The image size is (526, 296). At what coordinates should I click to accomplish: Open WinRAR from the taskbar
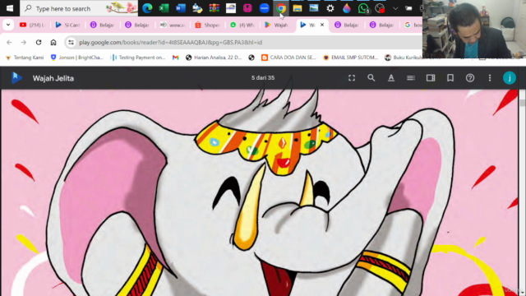pyautogui.click(x=214, y=8)
